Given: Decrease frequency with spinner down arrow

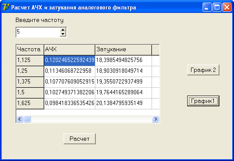Looking at the screenshot, I should (63, 34).
